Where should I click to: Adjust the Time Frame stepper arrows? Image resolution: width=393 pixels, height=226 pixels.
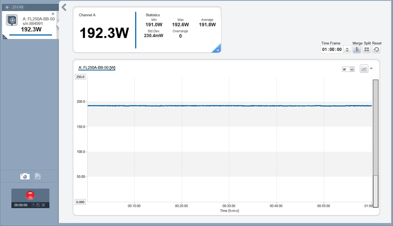click(347, 49)
